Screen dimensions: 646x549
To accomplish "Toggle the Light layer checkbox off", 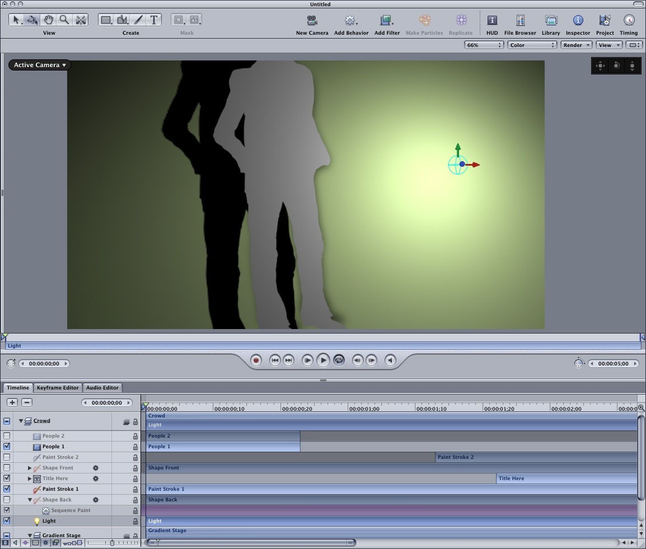I will (7, 520).
